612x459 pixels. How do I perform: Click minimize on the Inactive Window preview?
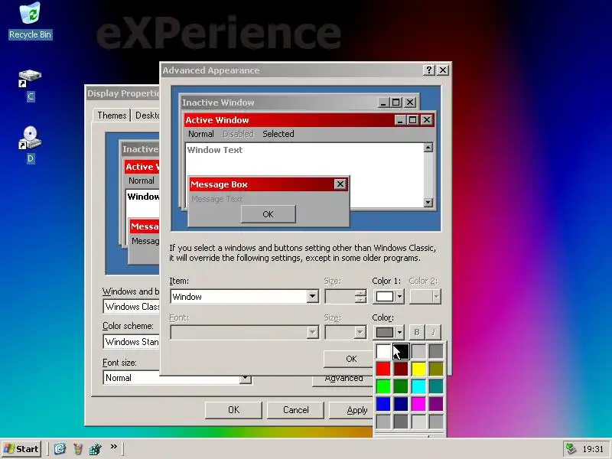click(383, 103)
